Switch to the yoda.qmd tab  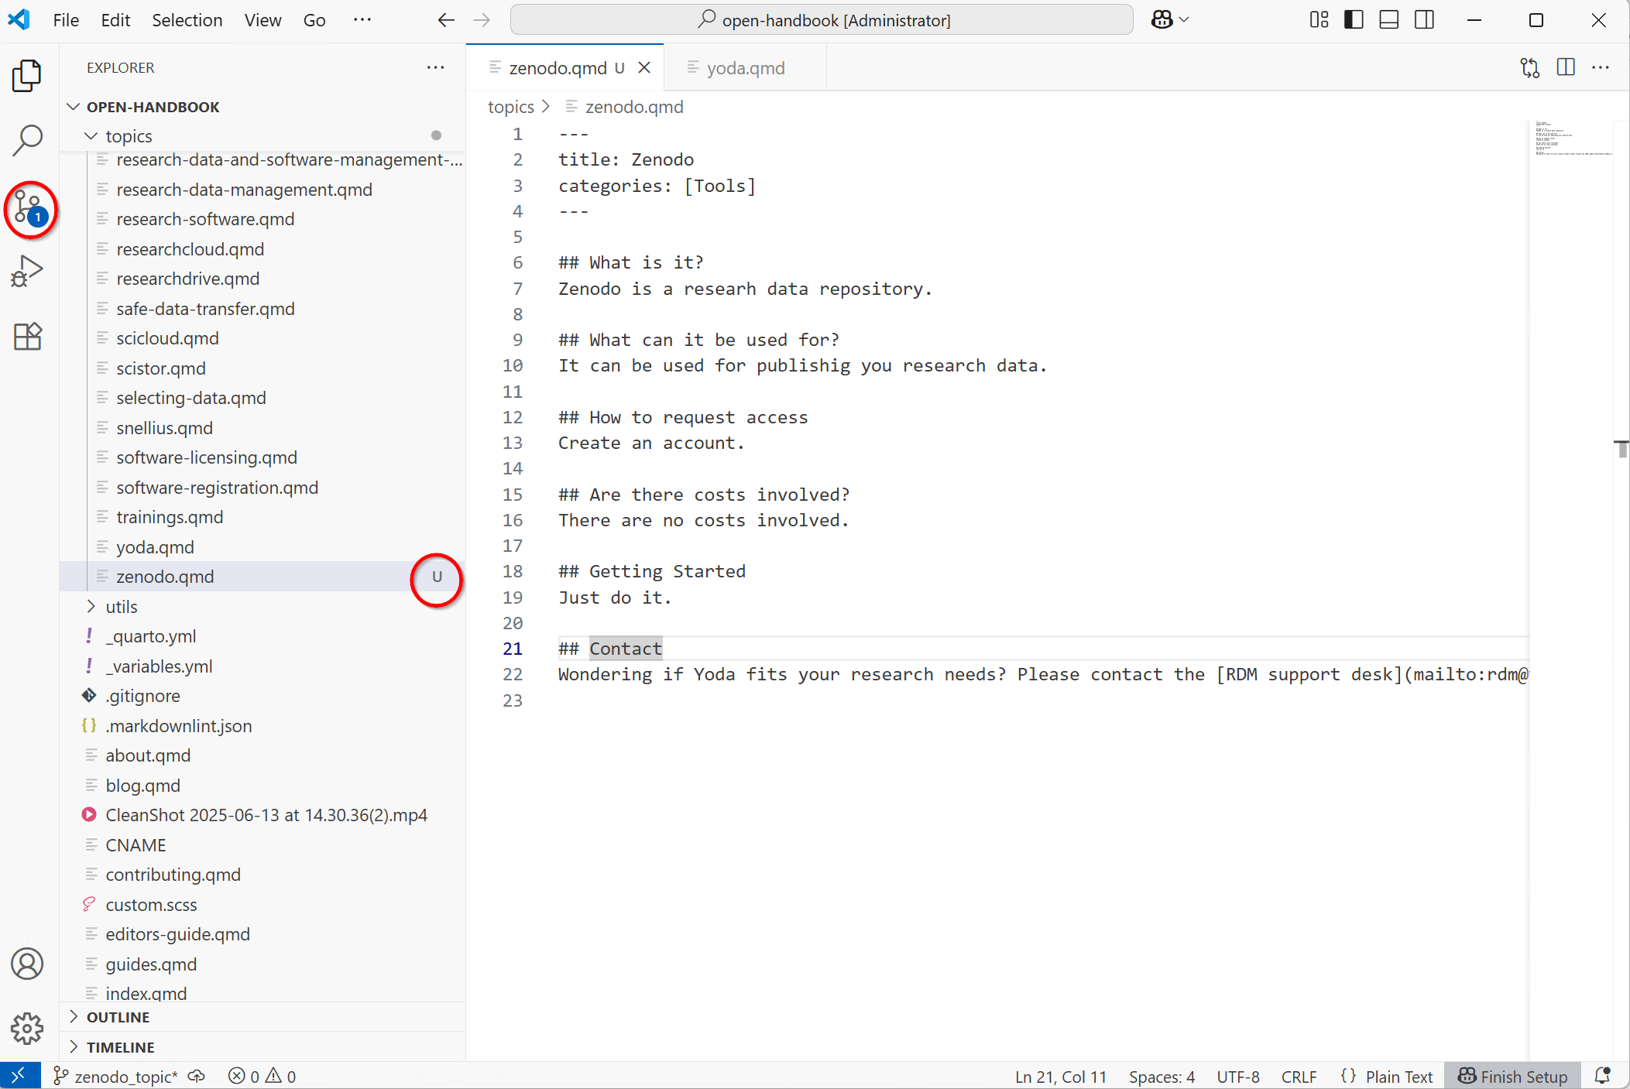click(x=745, y=68)
